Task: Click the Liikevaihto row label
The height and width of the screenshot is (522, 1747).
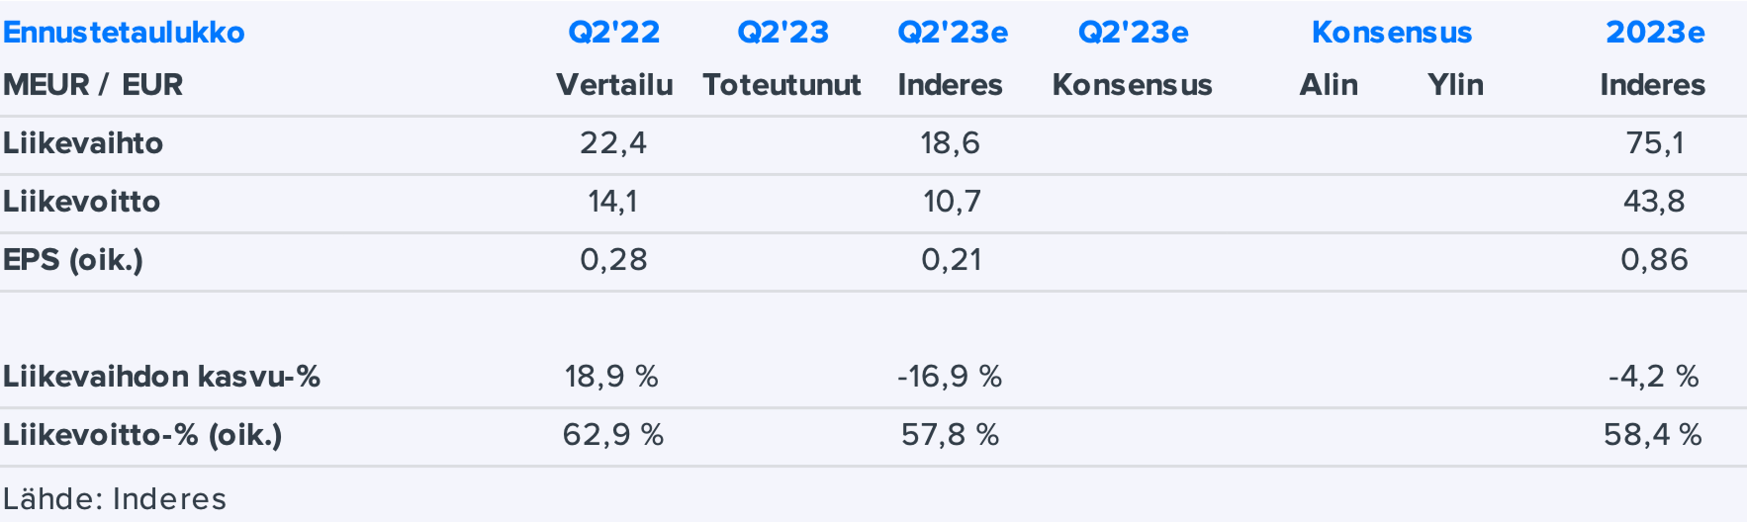Action: [x=83, y=144]
